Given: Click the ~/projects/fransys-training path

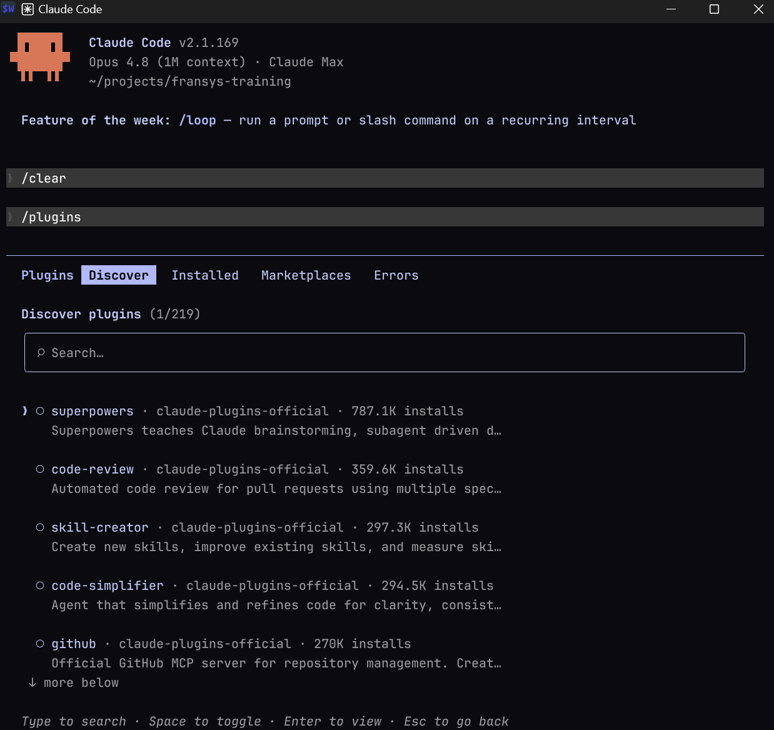Looking at the screenshot, I should coord(190,81).
